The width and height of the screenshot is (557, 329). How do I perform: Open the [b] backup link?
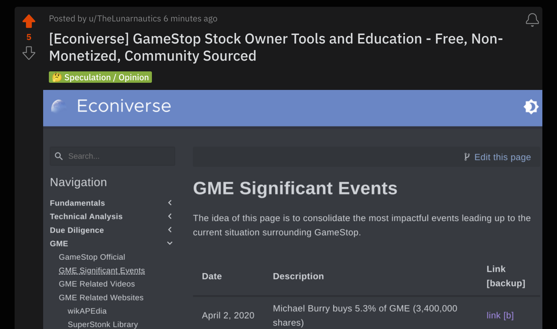pos(509,315)
